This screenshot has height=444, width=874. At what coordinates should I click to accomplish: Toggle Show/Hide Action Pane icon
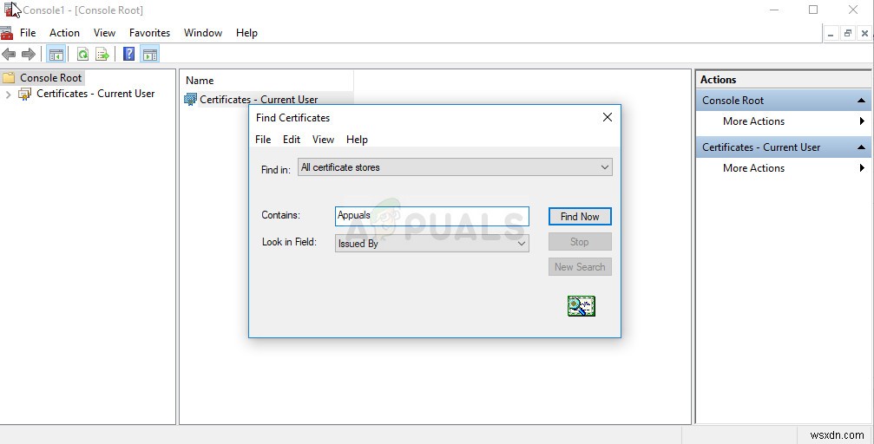pos(150,54)
